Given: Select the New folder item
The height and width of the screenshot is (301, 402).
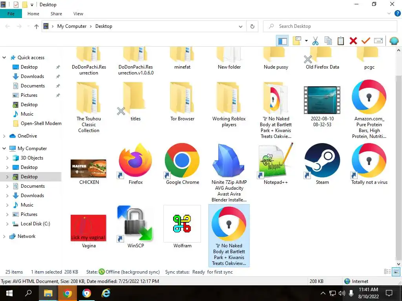Looking at the screenshot, I should tap(229, 58).
